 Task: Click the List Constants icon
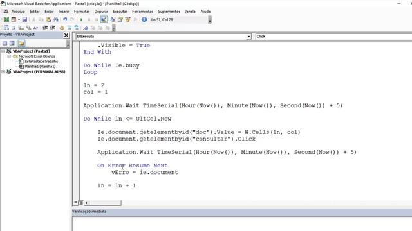14,28
